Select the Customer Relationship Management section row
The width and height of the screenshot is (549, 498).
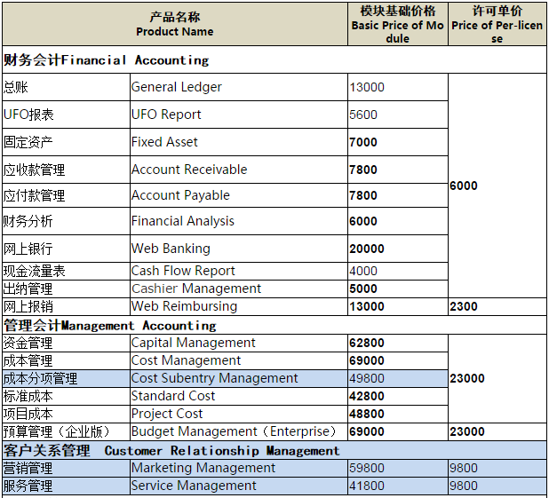click(171, 450)
